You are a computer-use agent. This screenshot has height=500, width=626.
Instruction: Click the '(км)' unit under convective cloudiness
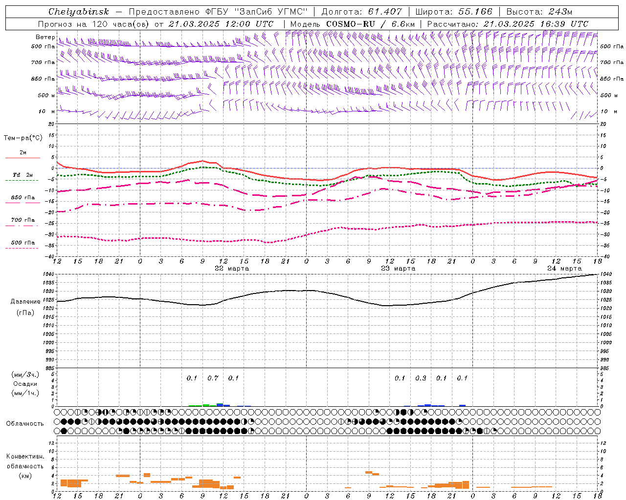point(25,476)
